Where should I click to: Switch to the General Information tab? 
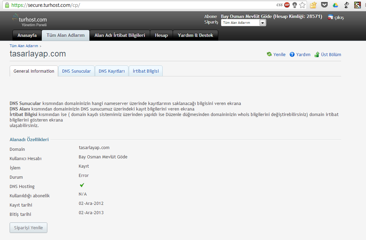(34, 71)
